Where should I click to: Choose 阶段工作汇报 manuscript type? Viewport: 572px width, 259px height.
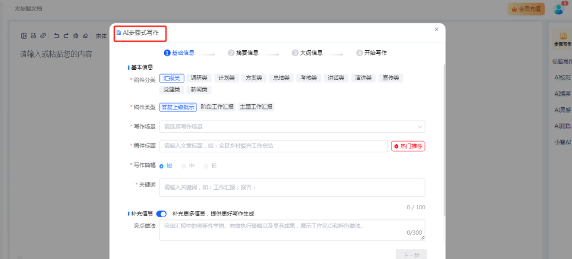click(x=218, y=107)
